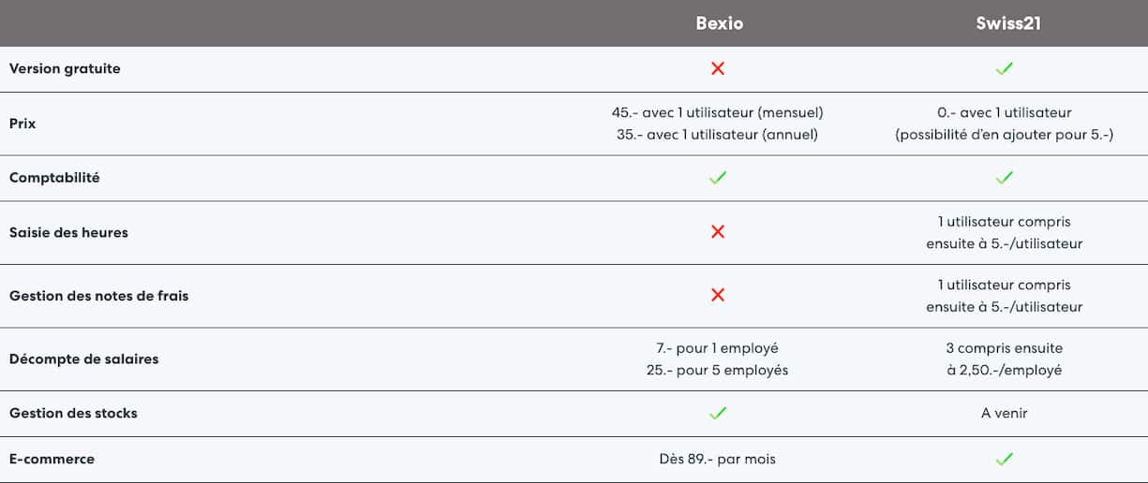Click the red X for Bexio Version gratuite

[718, 68]
